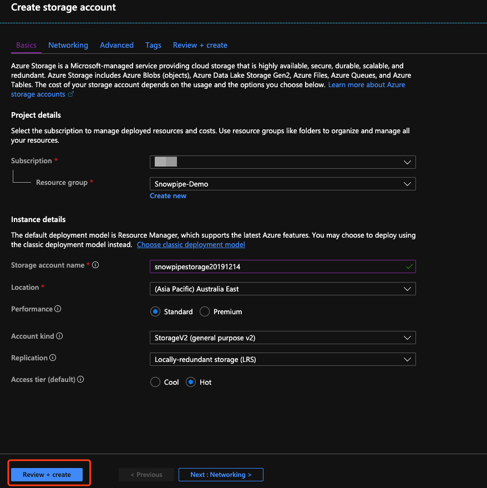Click Next : Networking button

tap(221, 475)
